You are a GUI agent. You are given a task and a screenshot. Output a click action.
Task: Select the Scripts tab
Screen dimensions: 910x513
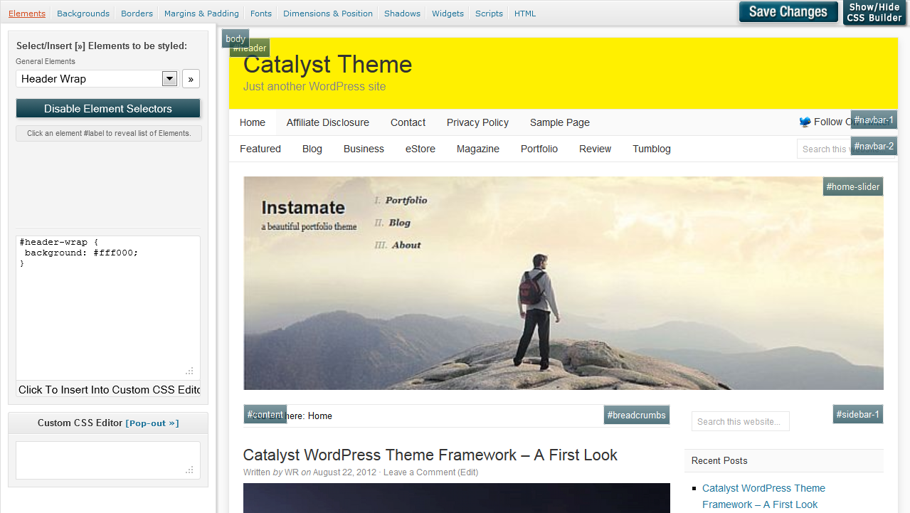point(489,14)
